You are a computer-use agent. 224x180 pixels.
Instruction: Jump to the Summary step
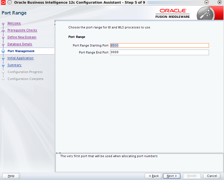coord(15,65)
